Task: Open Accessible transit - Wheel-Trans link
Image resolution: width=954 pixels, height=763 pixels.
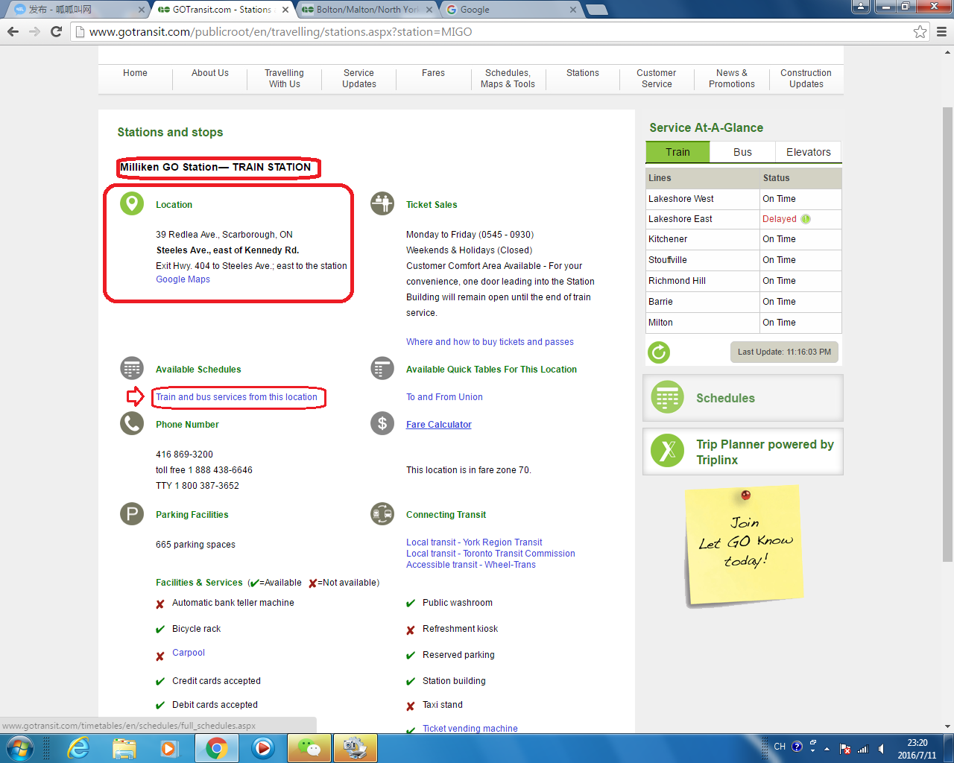Action: pos(471,565)
